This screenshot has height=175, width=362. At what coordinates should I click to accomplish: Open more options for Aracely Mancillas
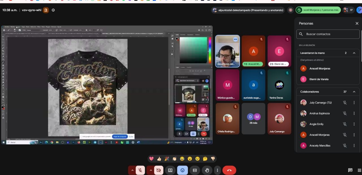(354, 146)
